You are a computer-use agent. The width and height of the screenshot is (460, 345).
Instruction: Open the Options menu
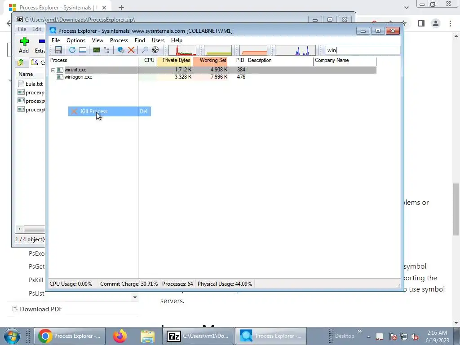coord(75,40)
